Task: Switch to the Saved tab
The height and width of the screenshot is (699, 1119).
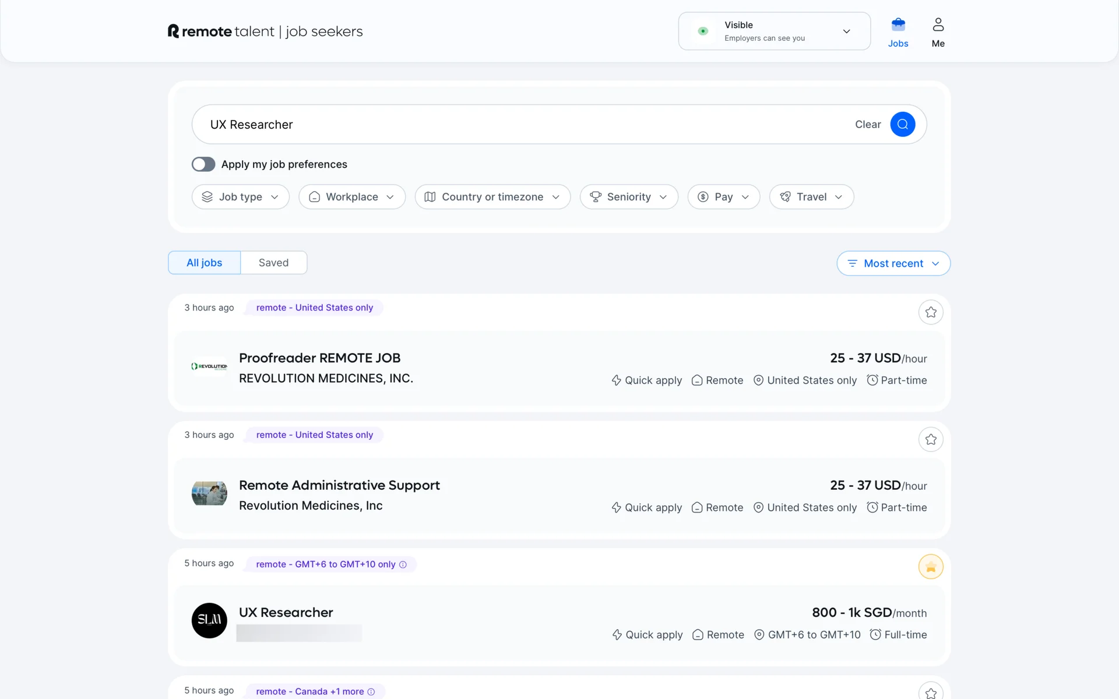Action: coord(273,263)
